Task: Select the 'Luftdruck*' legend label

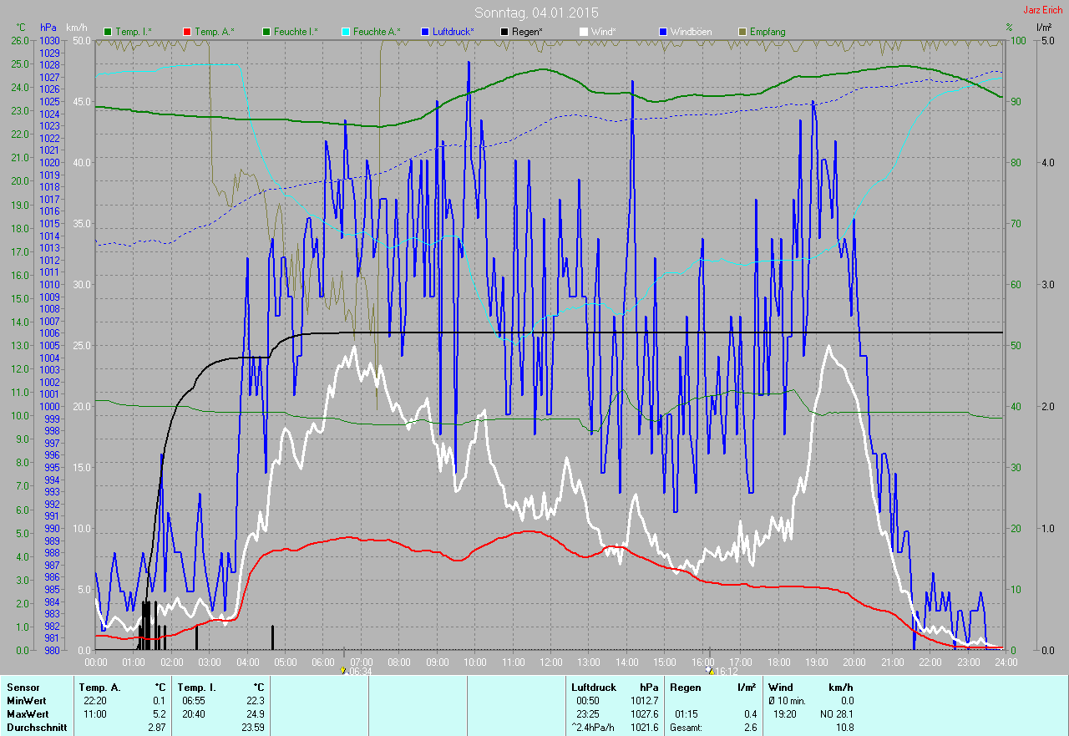Action: (453, 32)
